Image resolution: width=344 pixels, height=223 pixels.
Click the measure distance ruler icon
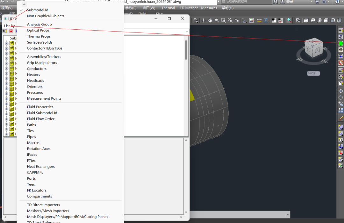coord(259,20)
